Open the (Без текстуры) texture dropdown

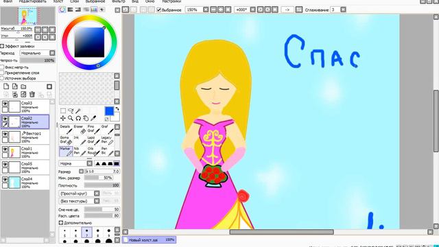pos(97,201)
